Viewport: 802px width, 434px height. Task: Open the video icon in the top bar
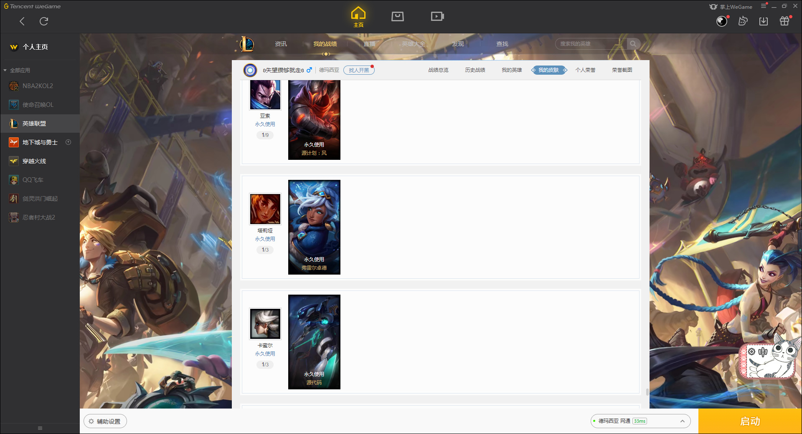[x=437, y=16]
